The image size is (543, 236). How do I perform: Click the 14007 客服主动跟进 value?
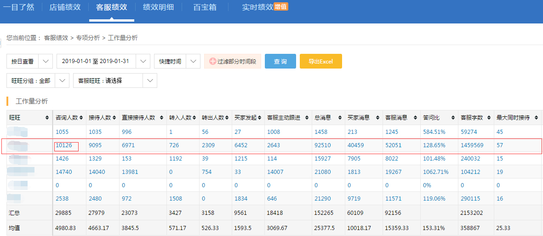[x=275, y=172]
